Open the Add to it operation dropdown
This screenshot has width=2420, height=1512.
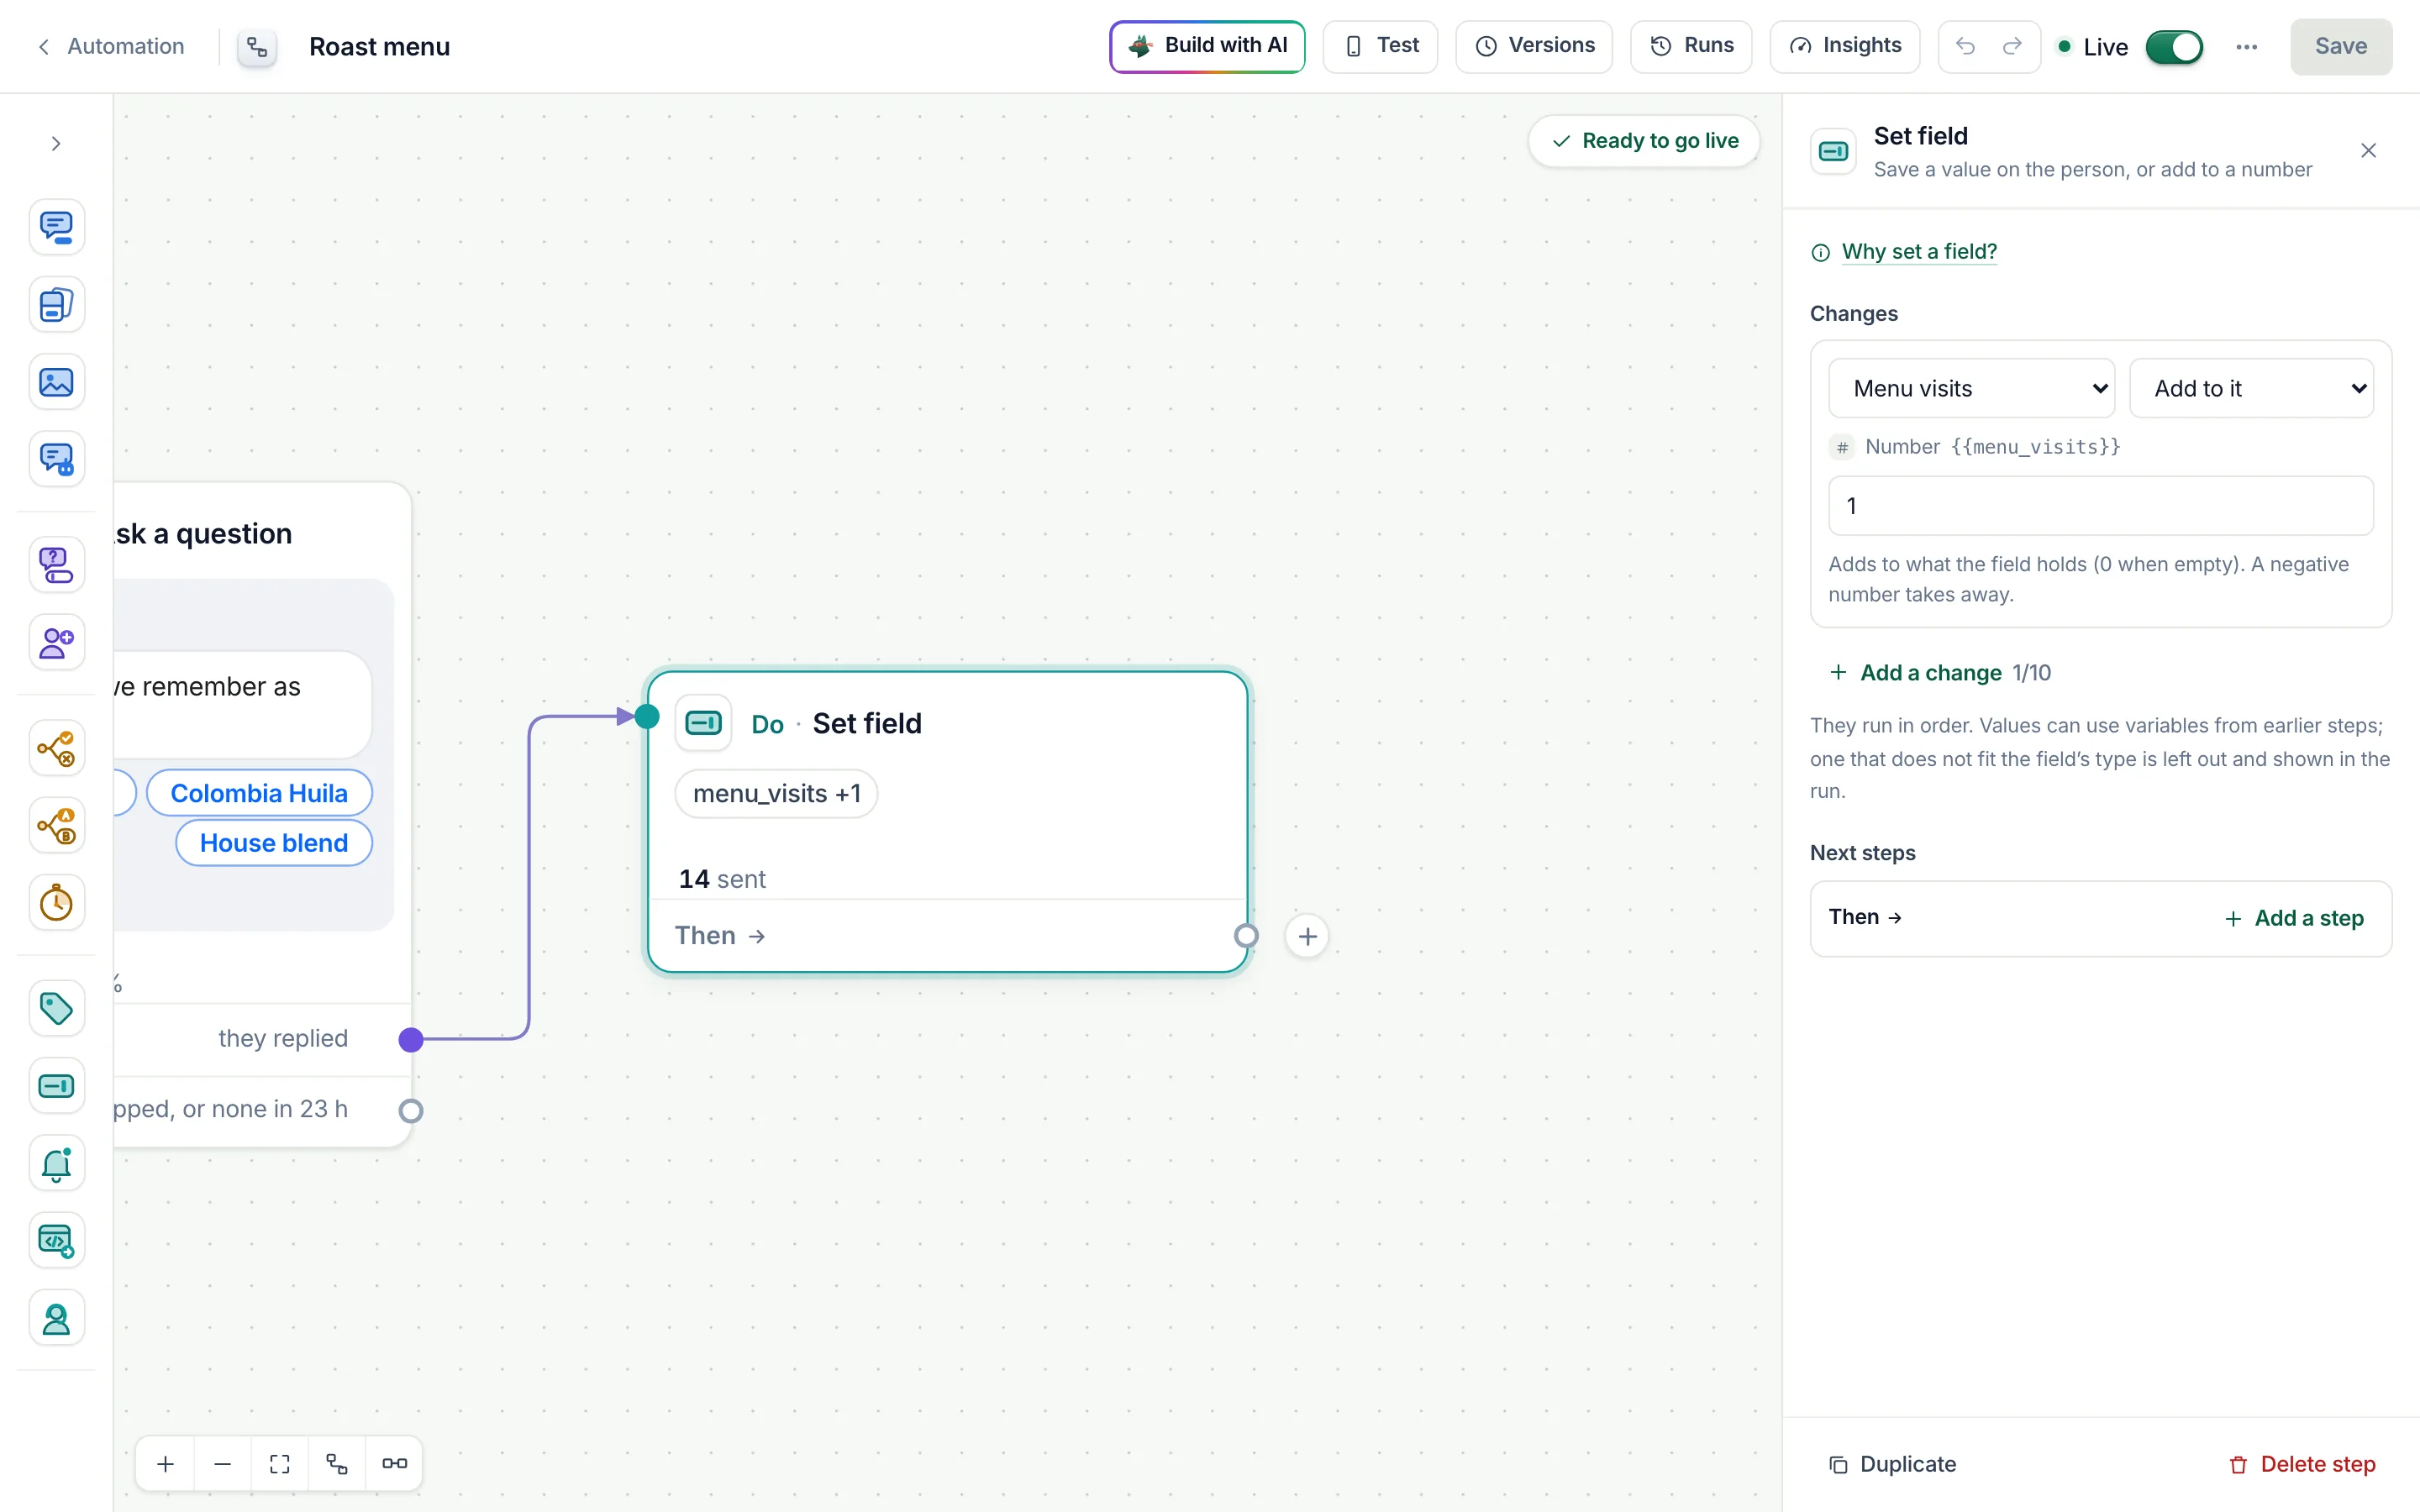[x=2251, y=388]
